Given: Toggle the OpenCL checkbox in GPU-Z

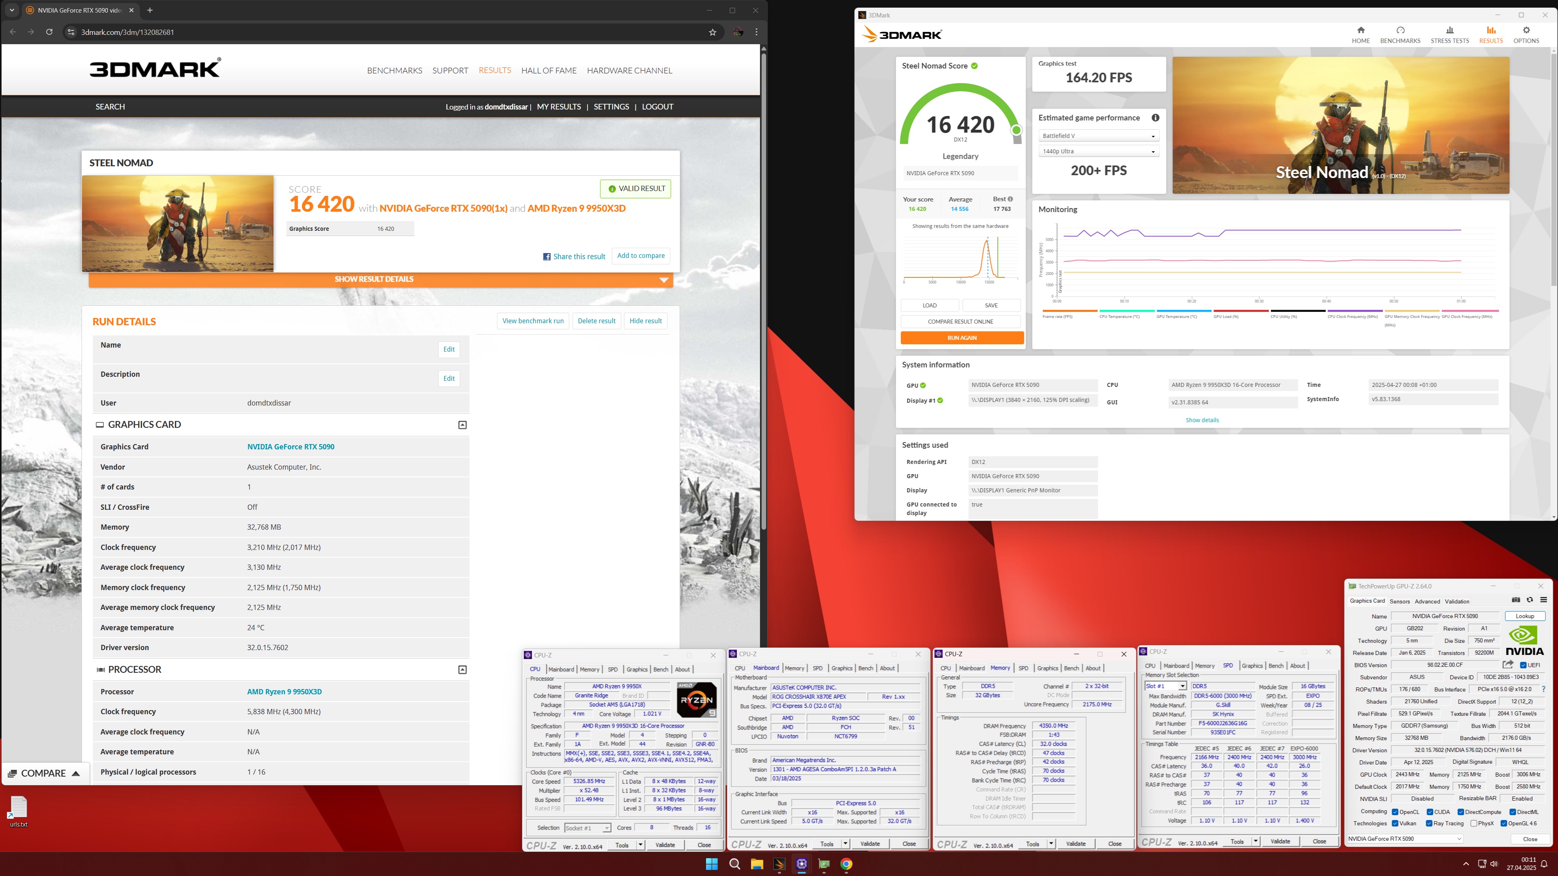Looking at the screenshot, I should [x=1395, y=812].
